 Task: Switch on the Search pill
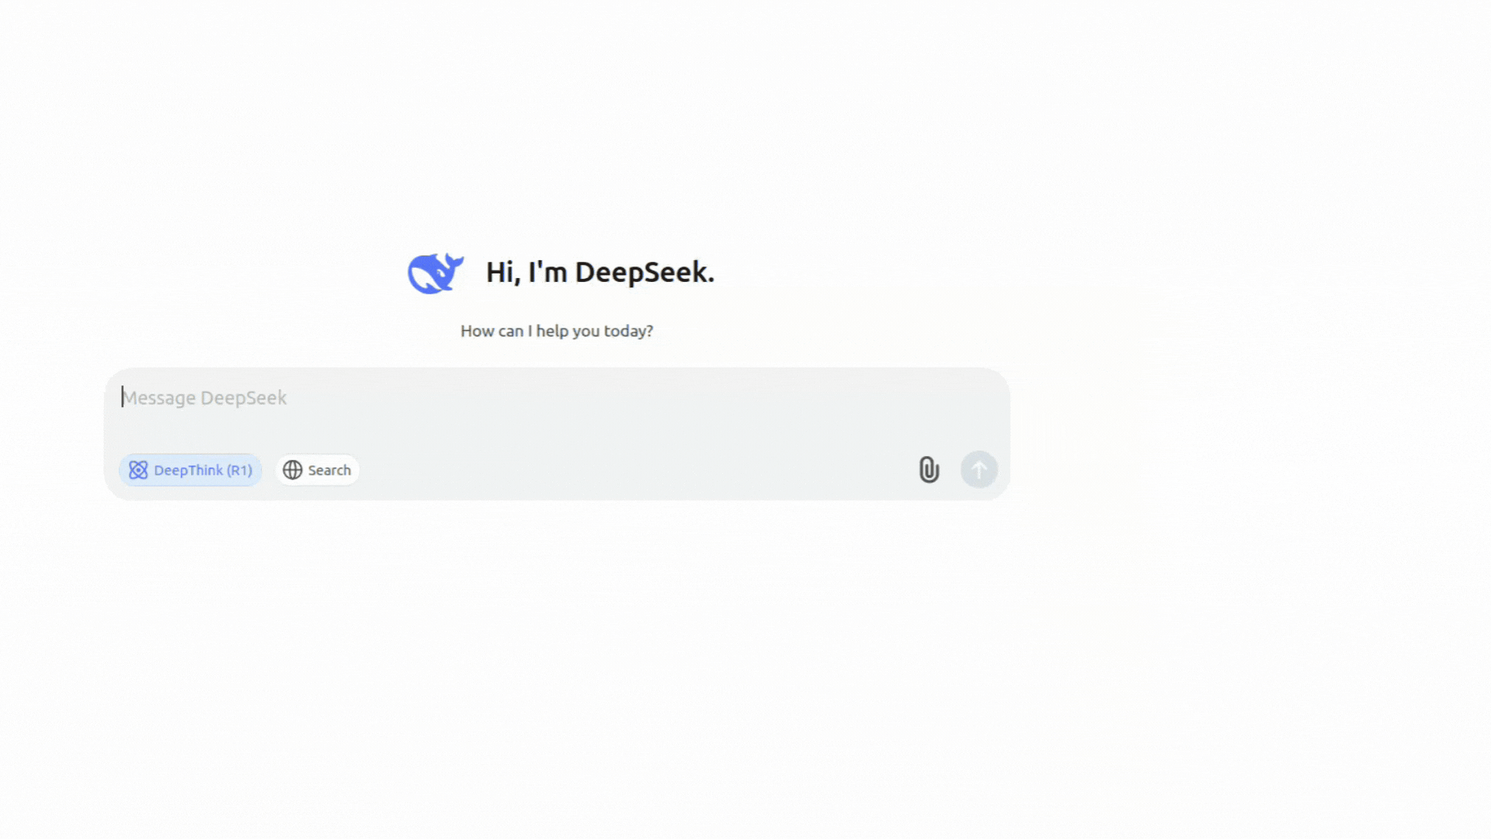(x=317, y=470)
